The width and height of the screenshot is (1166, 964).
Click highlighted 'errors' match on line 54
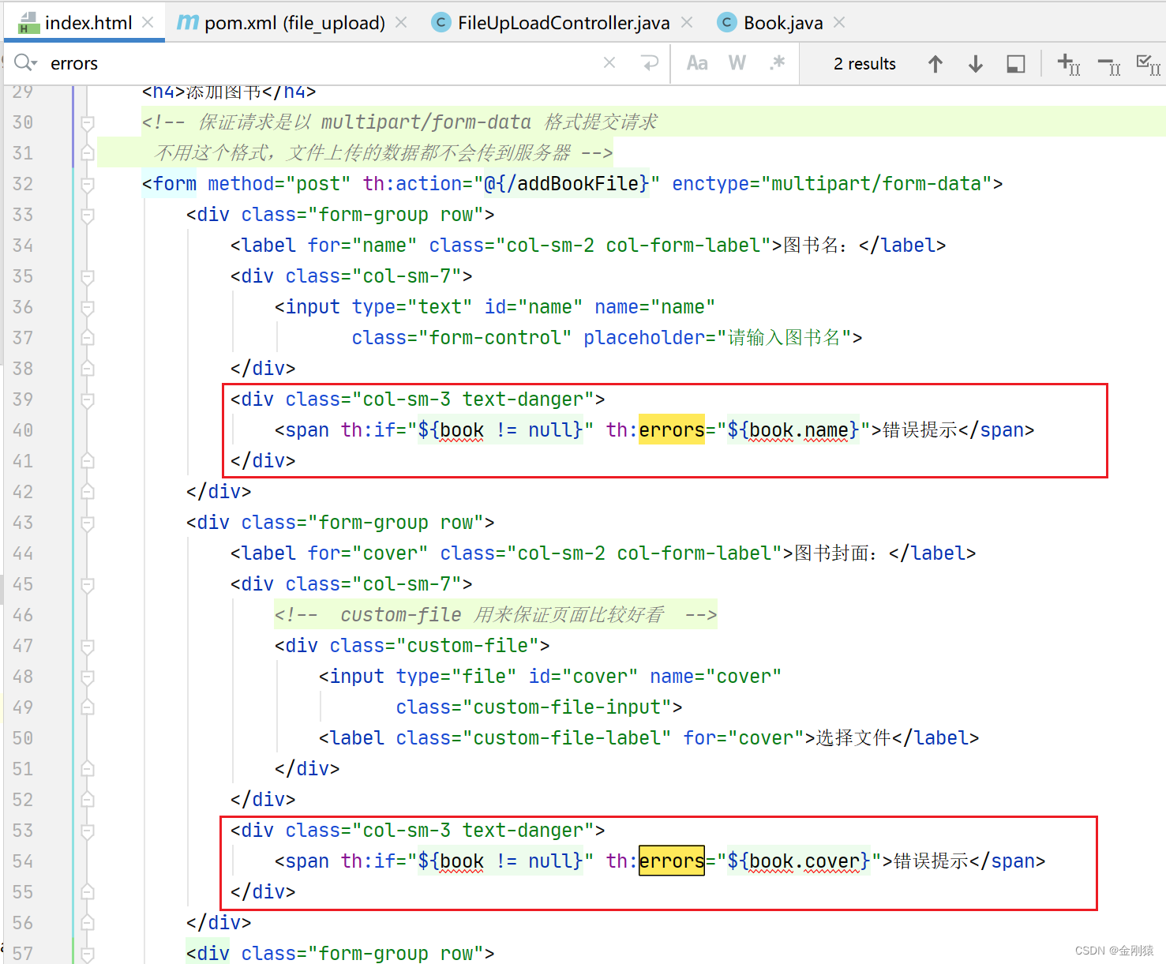672,861
